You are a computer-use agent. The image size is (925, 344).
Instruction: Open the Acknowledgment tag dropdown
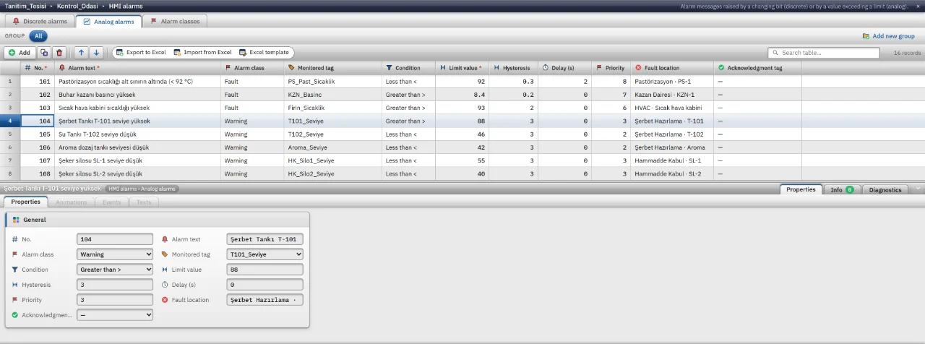point(116,315)
